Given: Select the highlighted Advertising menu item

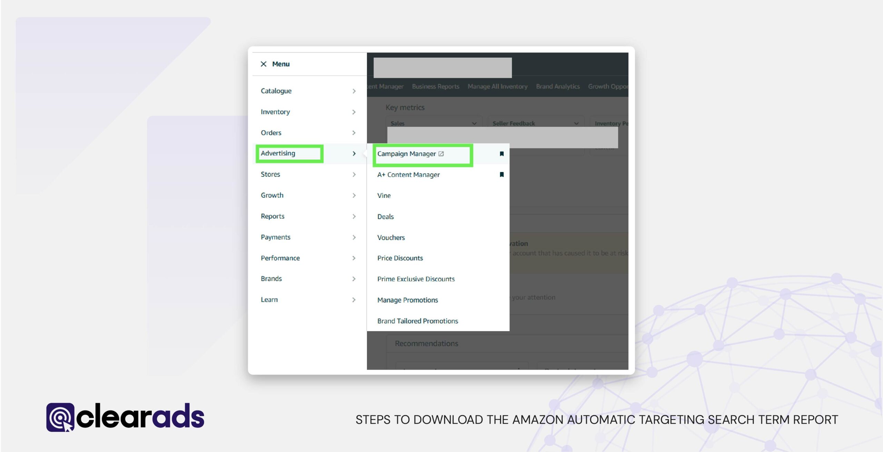Looking at the screenshot, I should click(278, 153).
